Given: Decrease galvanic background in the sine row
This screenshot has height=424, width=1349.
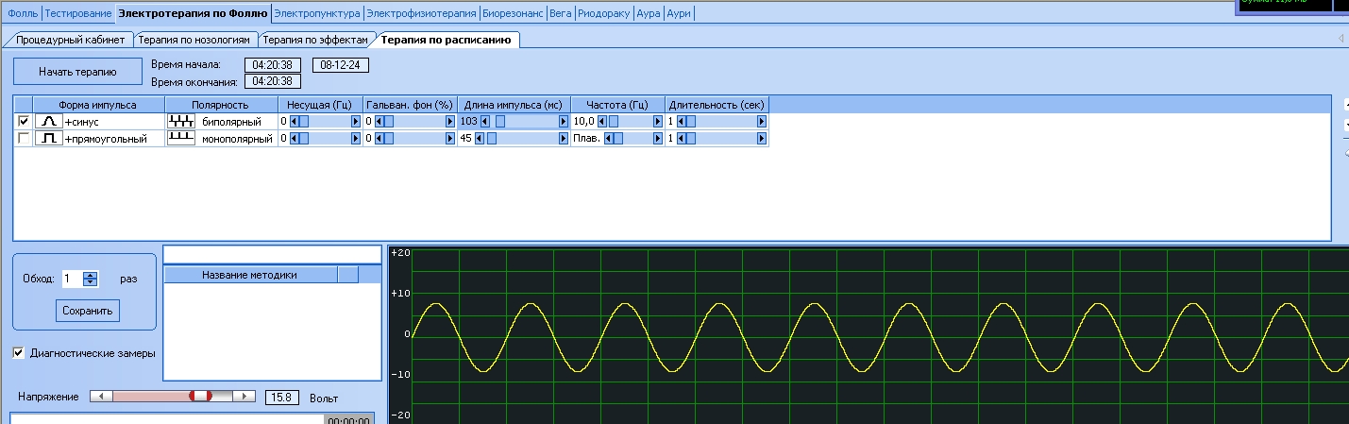Looking at the screenshot, I should [x=379, y=122].
